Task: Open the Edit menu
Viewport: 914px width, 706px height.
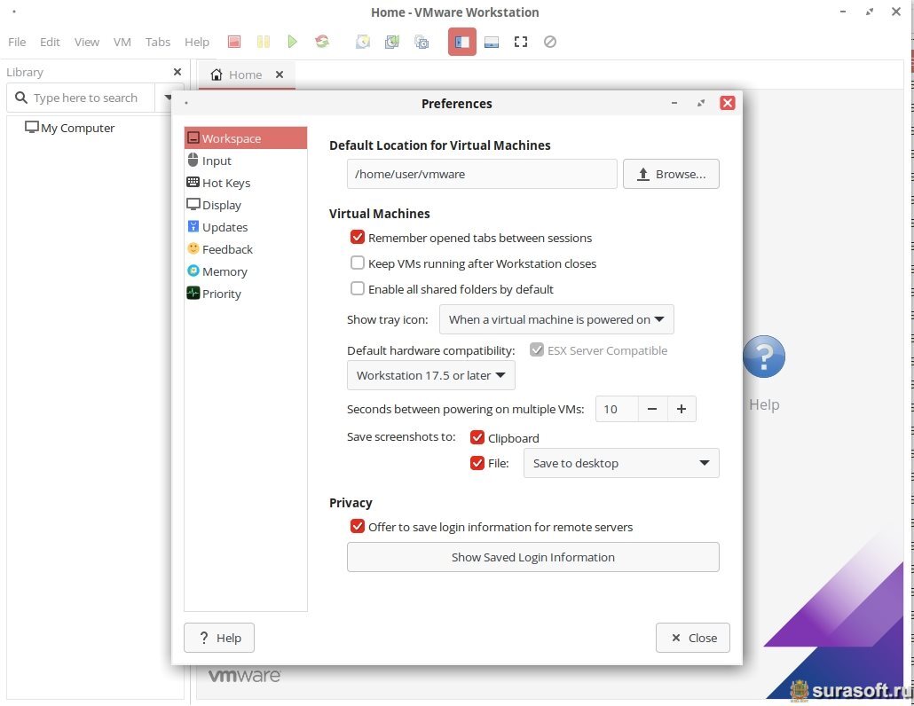Action: point(50,42)
